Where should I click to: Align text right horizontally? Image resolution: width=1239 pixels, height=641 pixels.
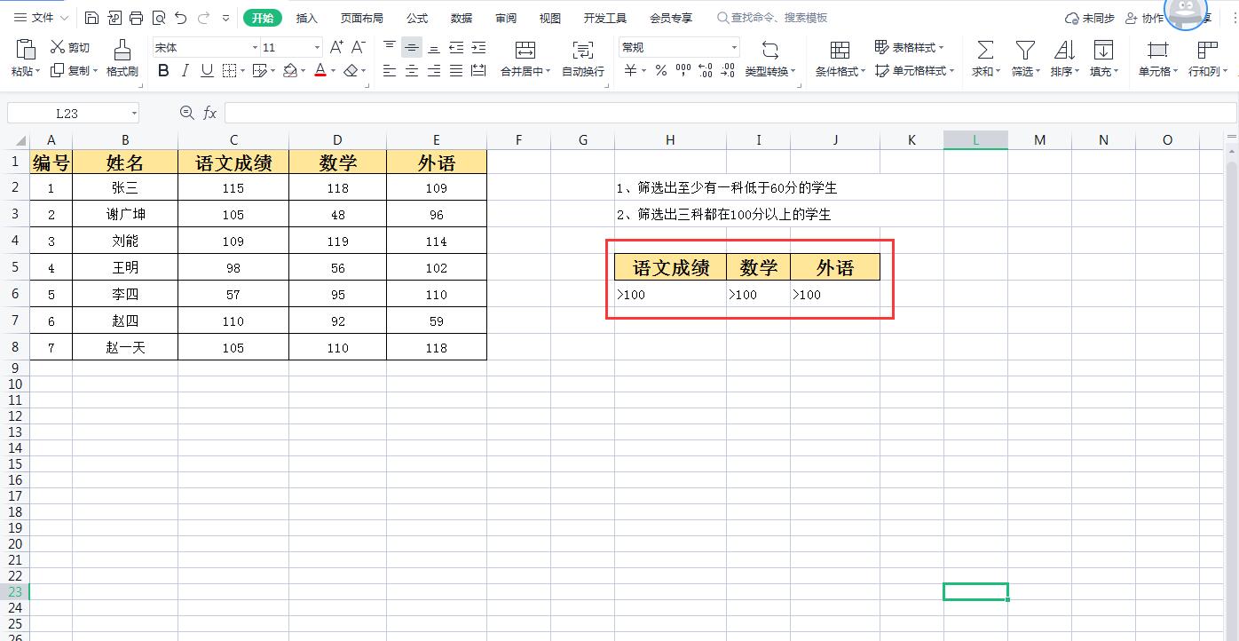coord(434,71)
